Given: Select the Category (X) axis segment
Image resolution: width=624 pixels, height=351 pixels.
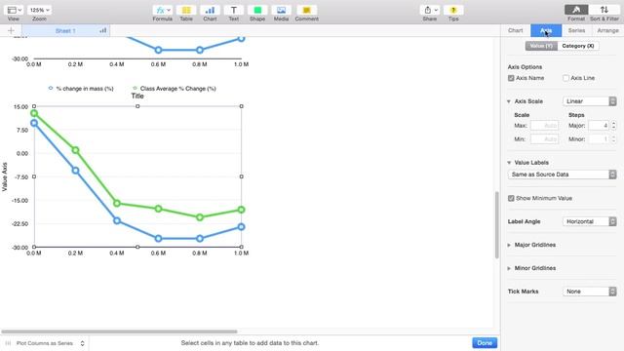Looking at the screenshot, I should pyautogui.click(x=578, y=46).
